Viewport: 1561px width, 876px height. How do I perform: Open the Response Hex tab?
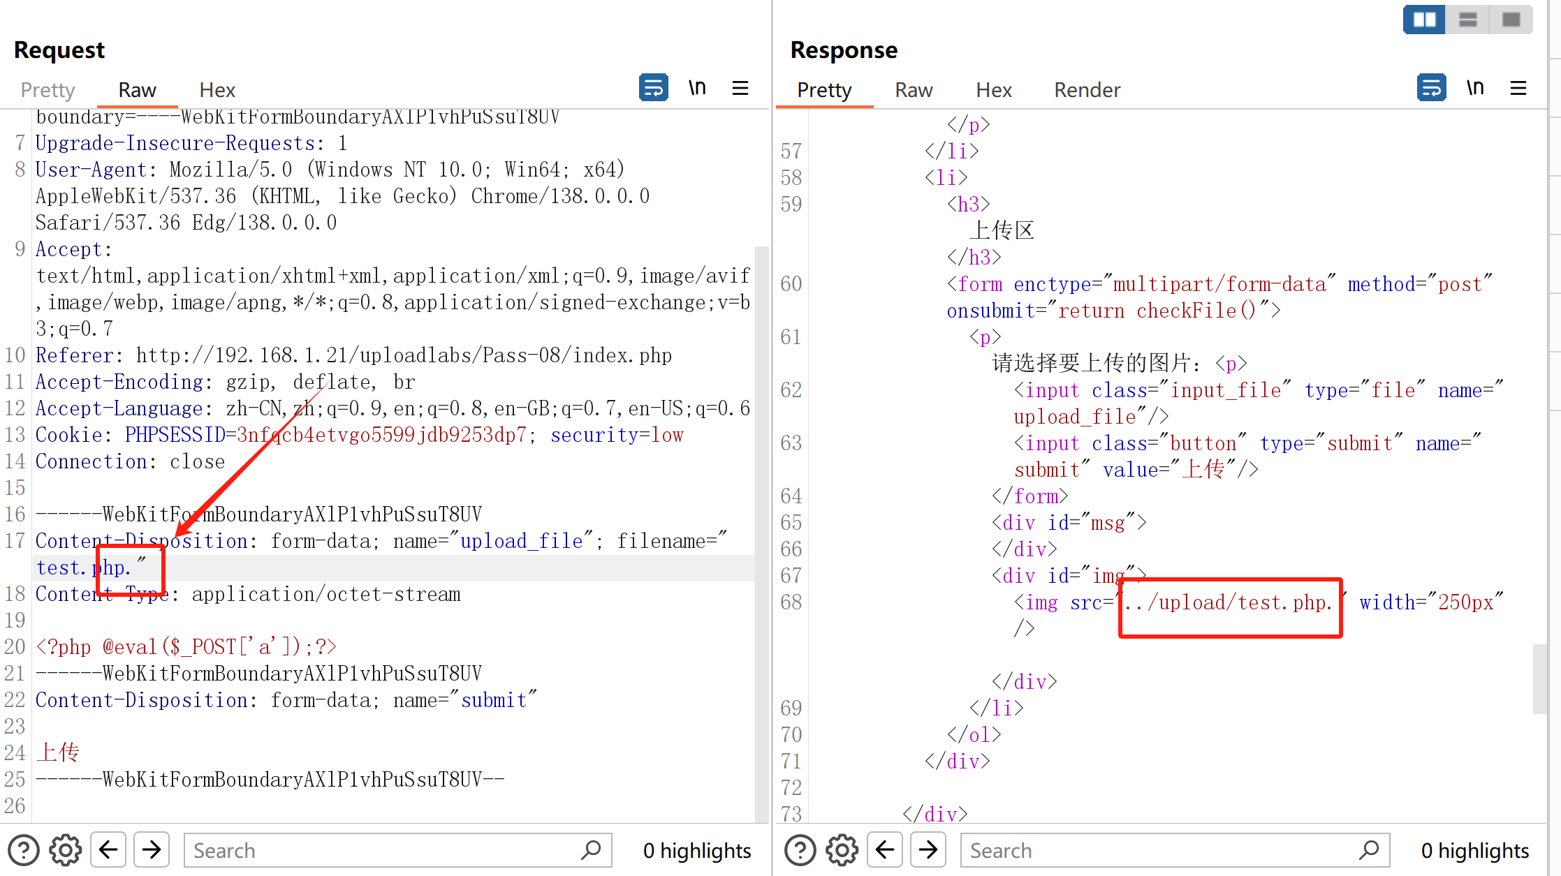click(x=994, y=90)
